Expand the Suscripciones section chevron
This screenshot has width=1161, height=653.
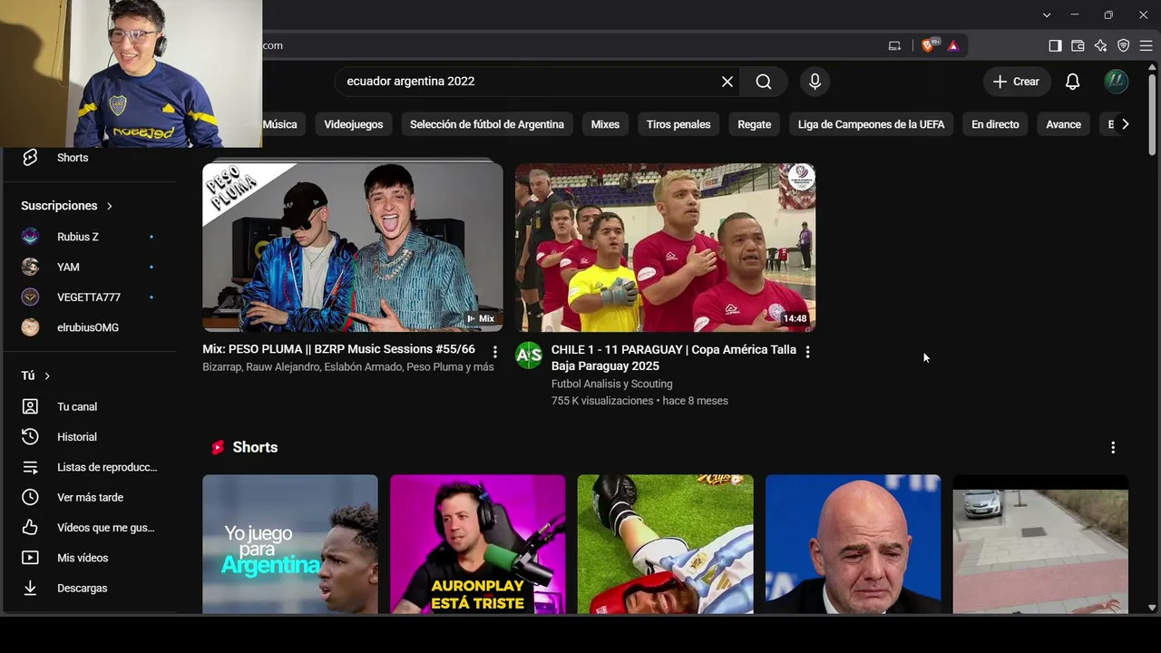110,206
